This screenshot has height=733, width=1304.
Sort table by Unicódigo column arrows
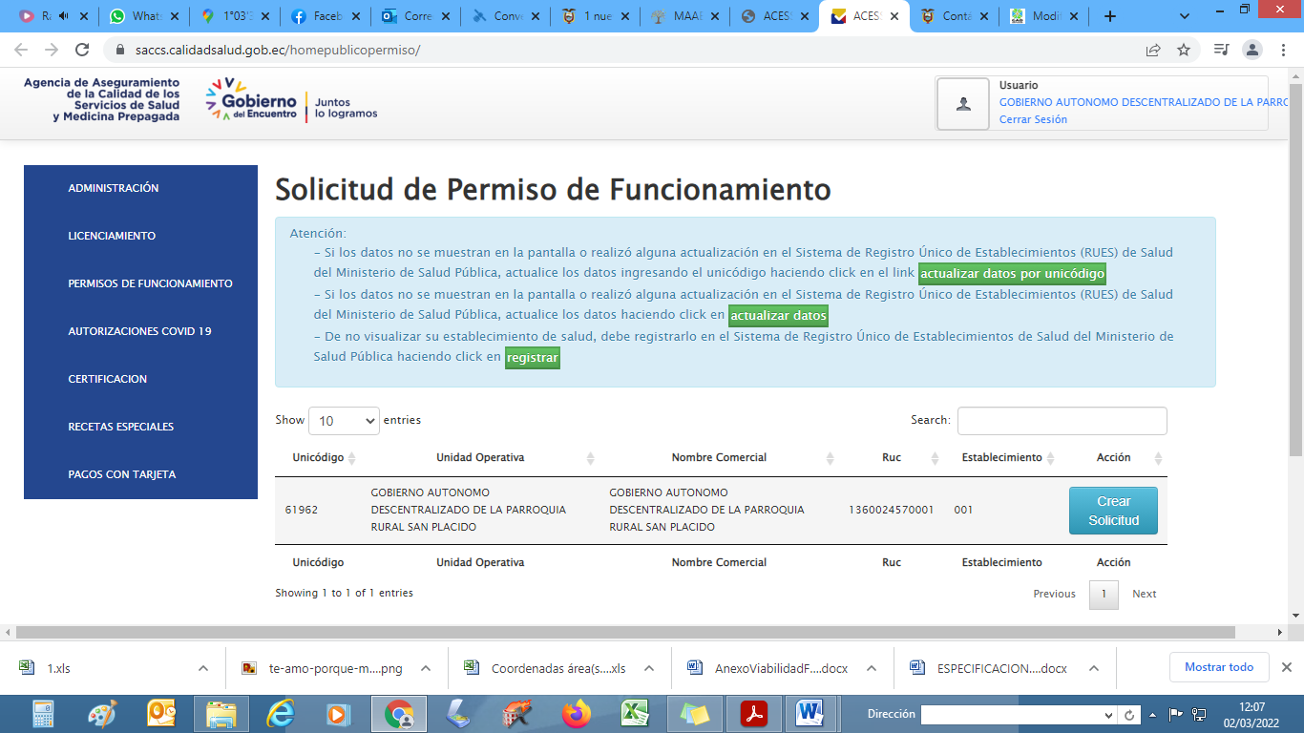352,458
